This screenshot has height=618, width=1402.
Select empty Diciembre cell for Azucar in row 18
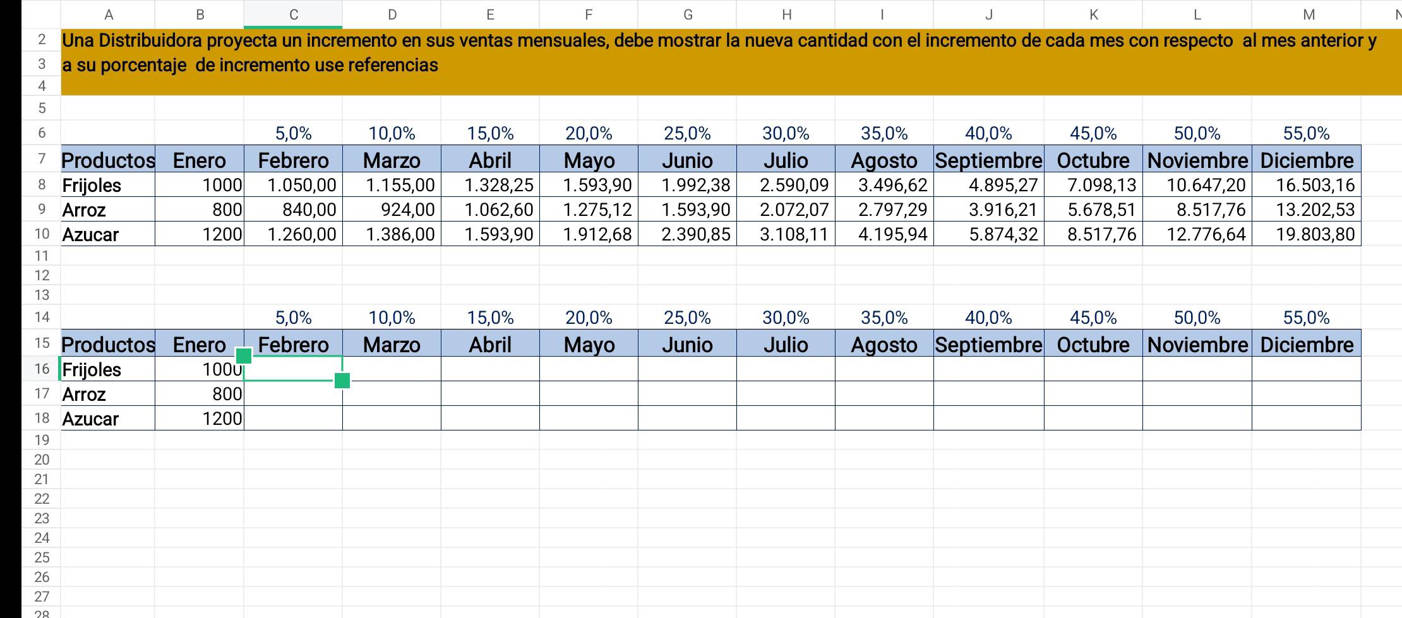[x=1306, y=418]
